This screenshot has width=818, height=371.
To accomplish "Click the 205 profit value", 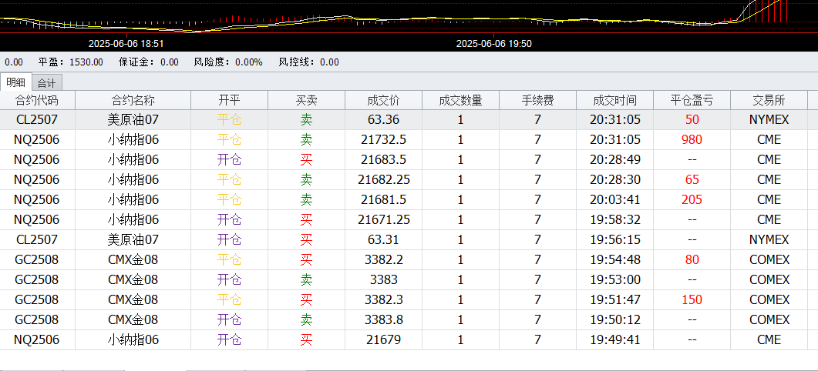I will click(692, 199).
